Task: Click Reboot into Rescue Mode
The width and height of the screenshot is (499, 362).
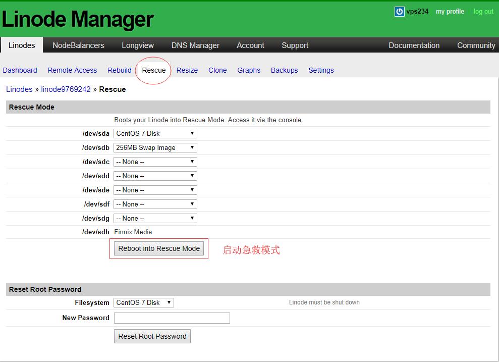Action: (x=158, y=248)
